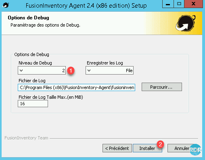This screenshot has height=160, width=205.
Task: Click the Installer button
Action: [x=147, y=148]
